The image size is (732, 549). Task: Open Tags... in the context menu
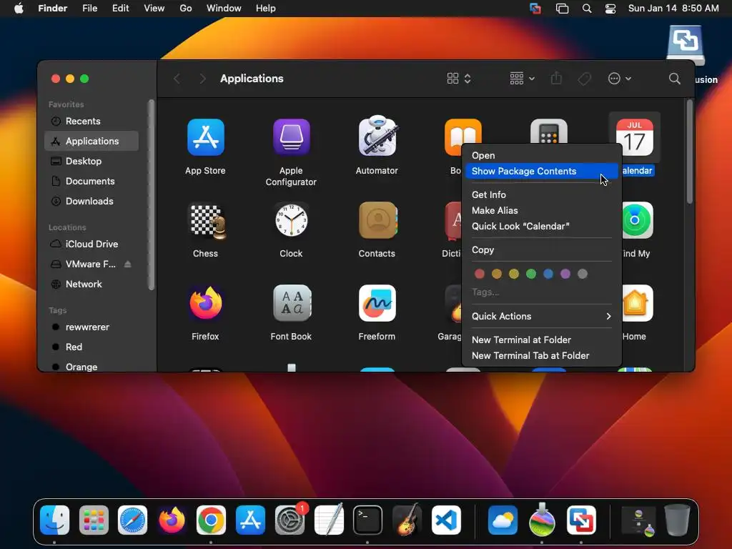click(542, 292)
